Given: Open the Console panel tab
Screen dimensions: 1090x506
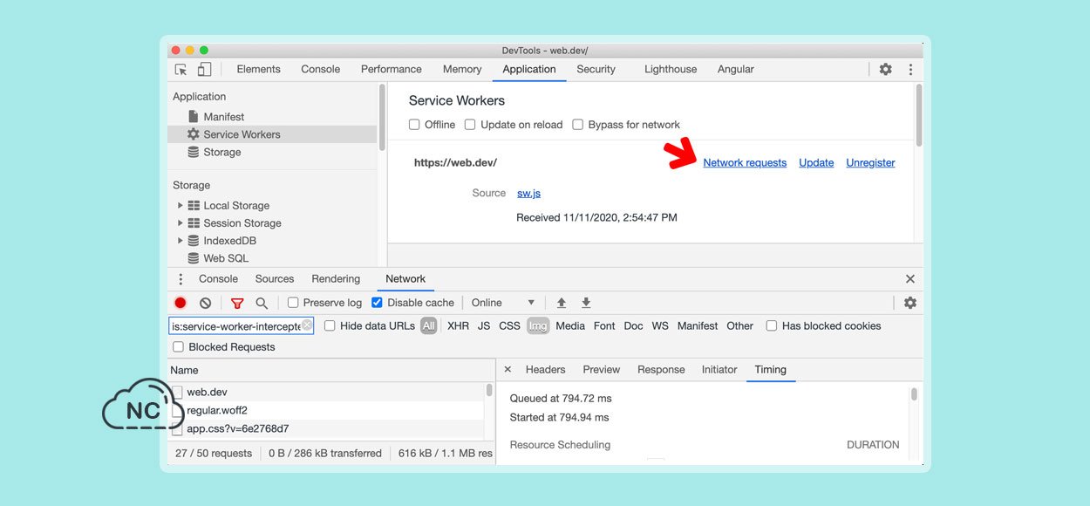Looking at the screenshot, I should 321,70.
